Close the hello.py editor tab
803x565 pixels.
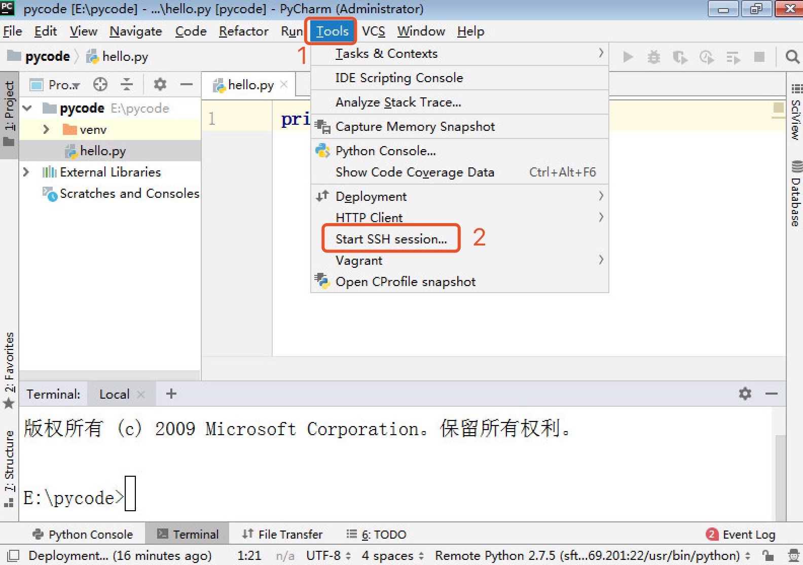pos(284,84)
